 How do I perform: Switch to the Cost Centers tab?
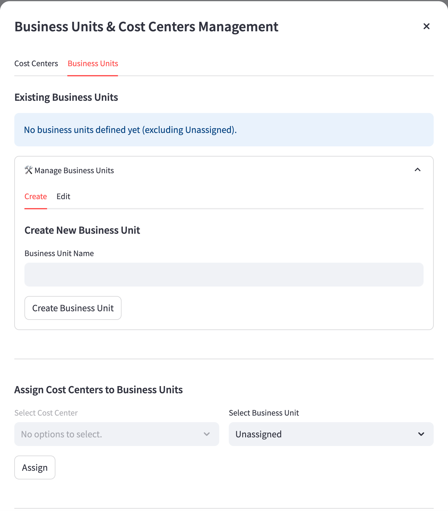(36, 63)
